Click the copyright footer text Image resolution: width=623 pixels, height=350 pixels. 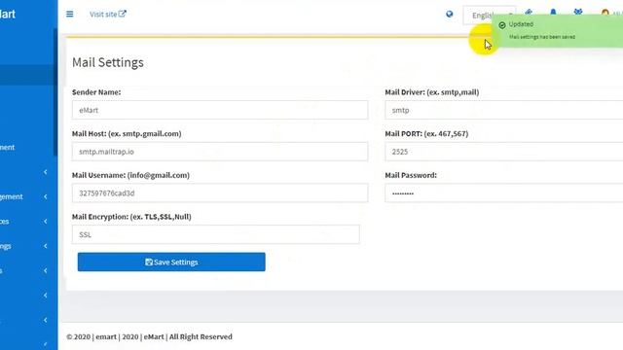tap(149, 336)
